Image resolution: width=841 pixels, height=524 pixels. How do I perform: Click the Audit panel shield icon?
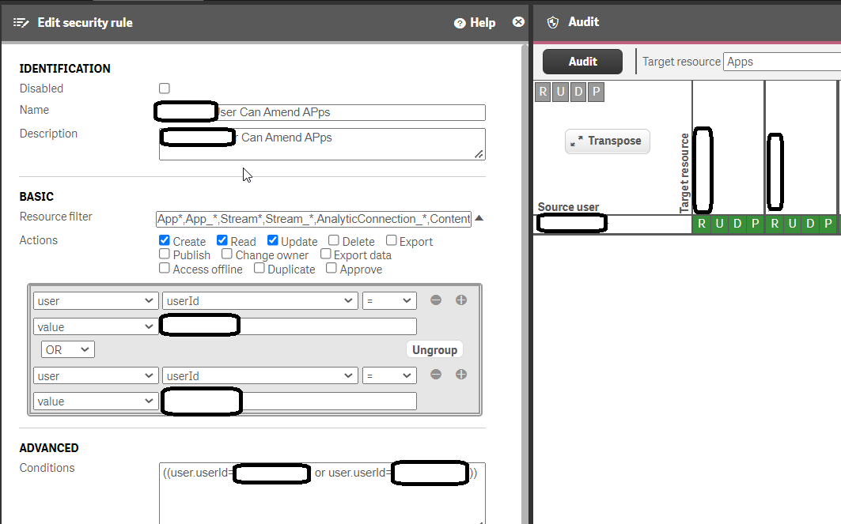click(x=551, y=22)
